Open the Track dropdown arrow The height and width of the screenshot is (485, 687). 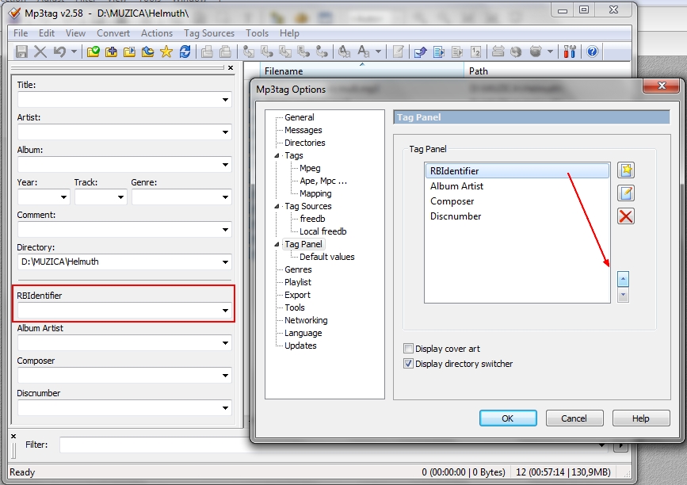click(120, 197)
